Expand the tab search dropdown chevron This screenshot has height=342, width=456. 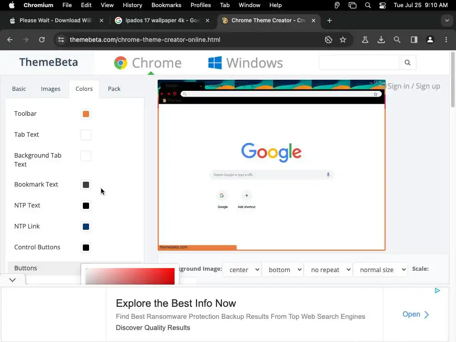pyautogui.click(x=447, y=20)
